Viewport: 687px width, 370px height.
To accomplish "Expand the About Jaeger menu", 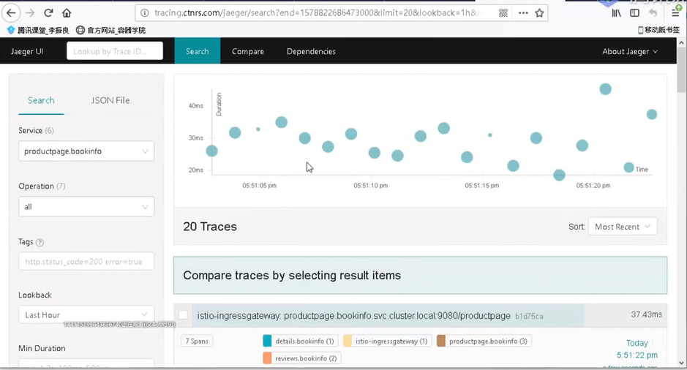I will pos(630,51).
